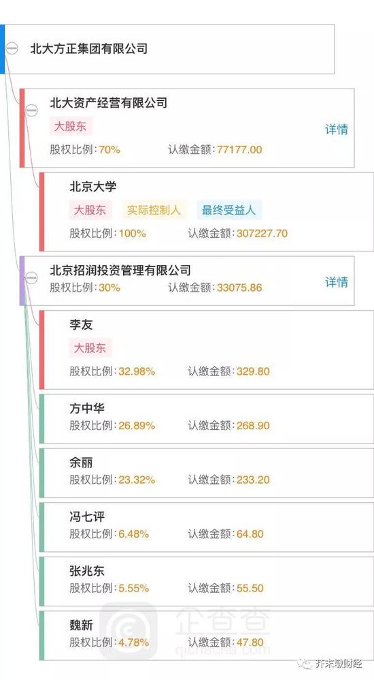Click the 大股东 tag under 北大资产经营有限公司
This screenshot has height=680, width=374.
point(70,126)
